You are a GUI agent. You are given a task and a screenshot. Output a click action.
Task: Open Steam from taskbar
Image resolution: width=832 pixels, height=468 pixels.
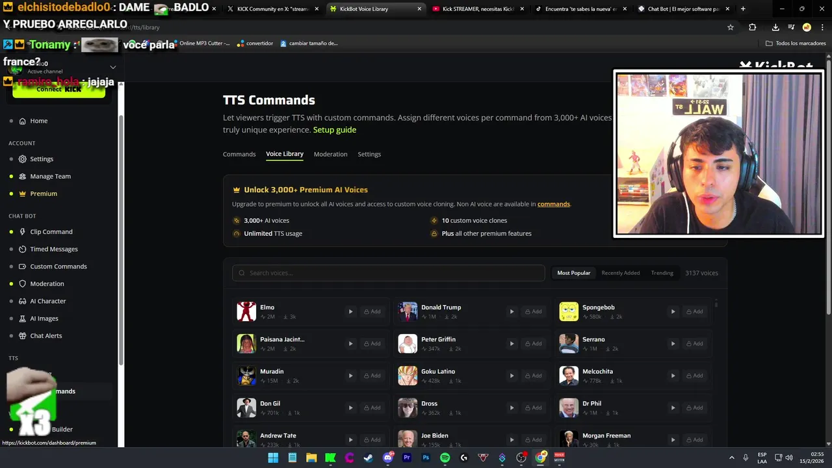[x=369, y=458]
